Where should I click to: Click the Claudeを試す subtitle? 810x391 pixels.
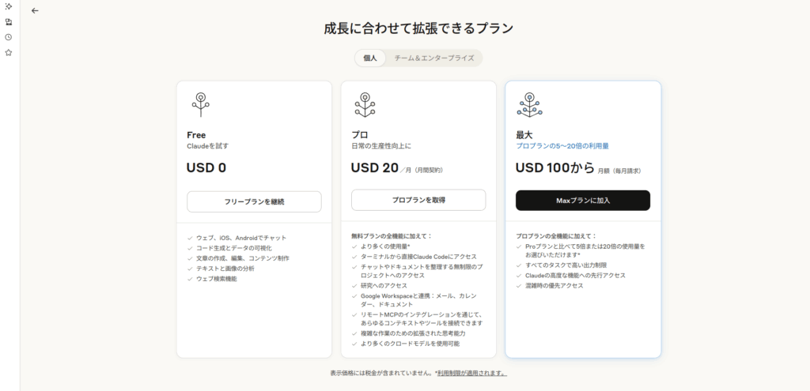pos(208,146)
